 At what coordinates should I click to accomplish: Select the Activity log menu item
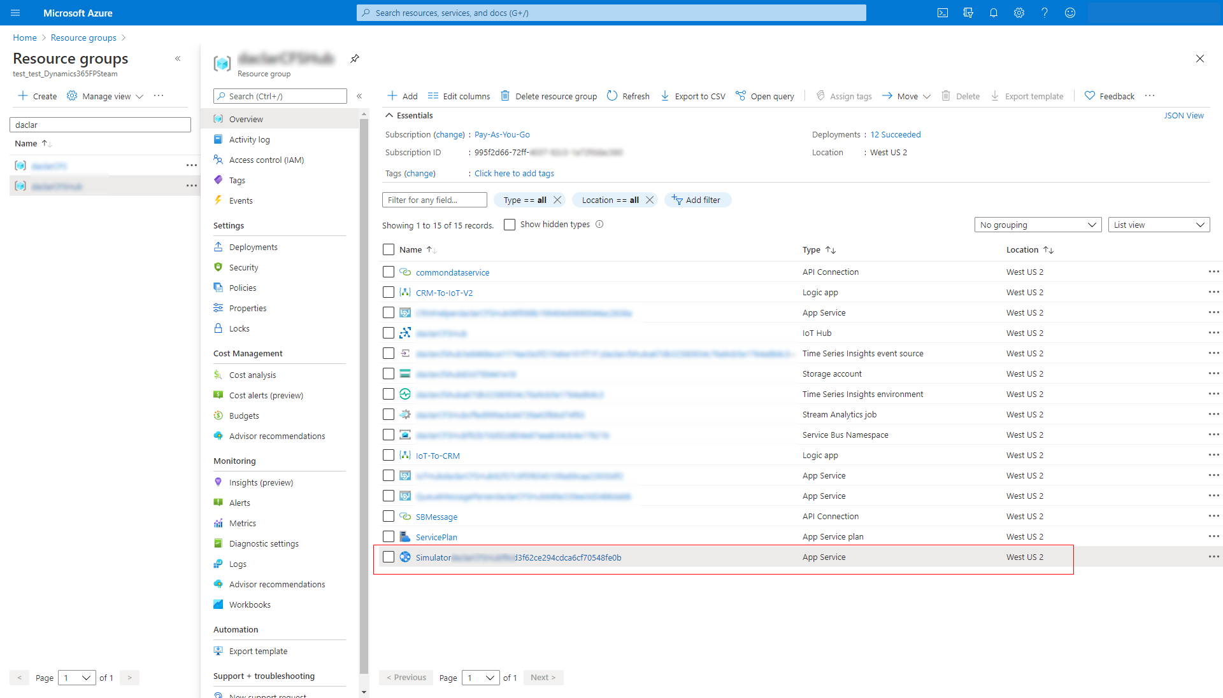(x=250, y=139)
